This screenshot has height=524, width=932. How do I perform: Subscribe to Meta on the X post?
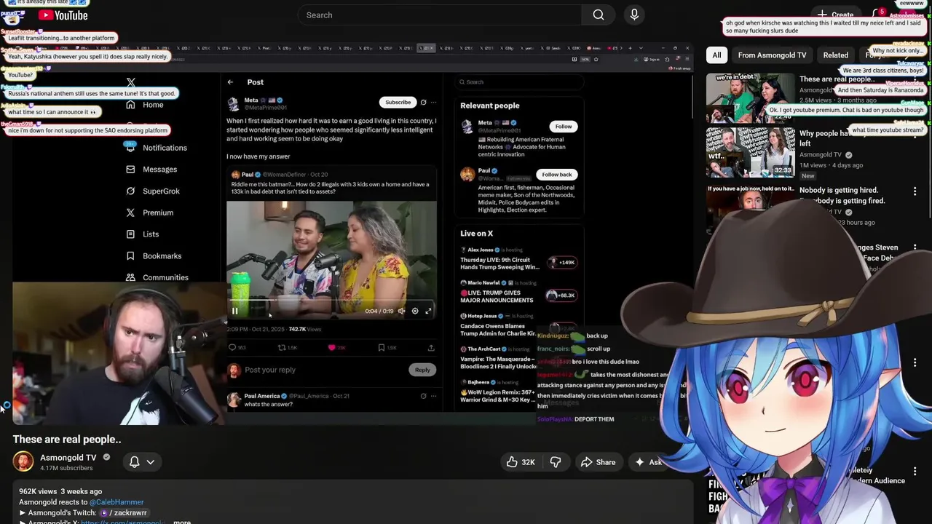[x=398, y=103]
